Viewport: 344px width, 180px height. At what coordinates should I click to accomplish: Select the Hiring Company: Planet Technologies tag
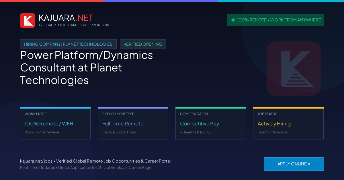[x=68, y=44]
